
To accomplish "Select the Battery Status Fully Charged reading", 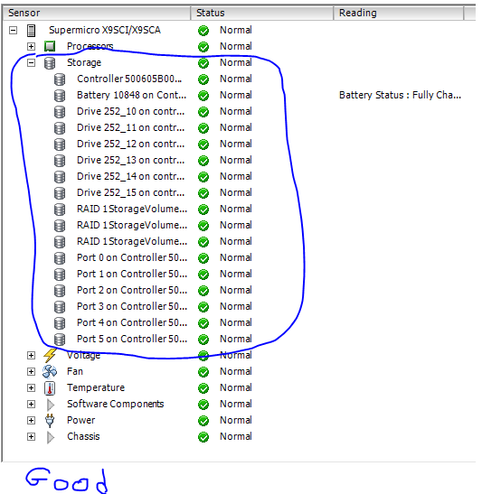I will coord(400,95).
